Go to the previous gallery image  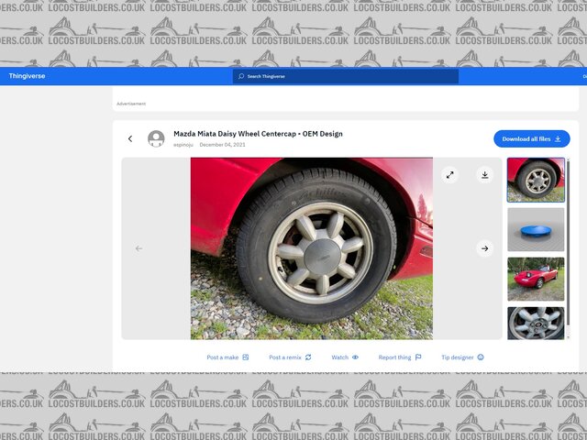pos(139,248)
